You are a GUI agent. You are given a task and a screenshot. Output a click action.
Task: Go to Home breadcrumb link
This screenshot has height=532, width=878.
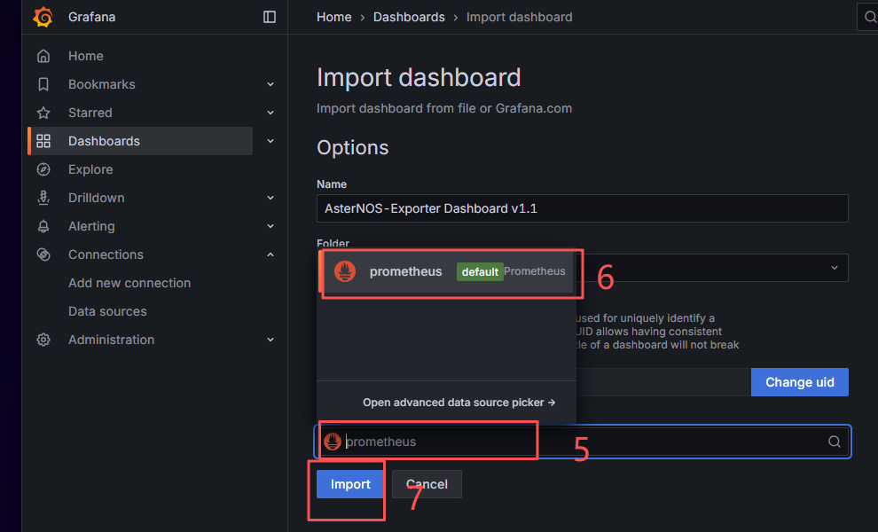pyautogui.click(x=333, y=18)
